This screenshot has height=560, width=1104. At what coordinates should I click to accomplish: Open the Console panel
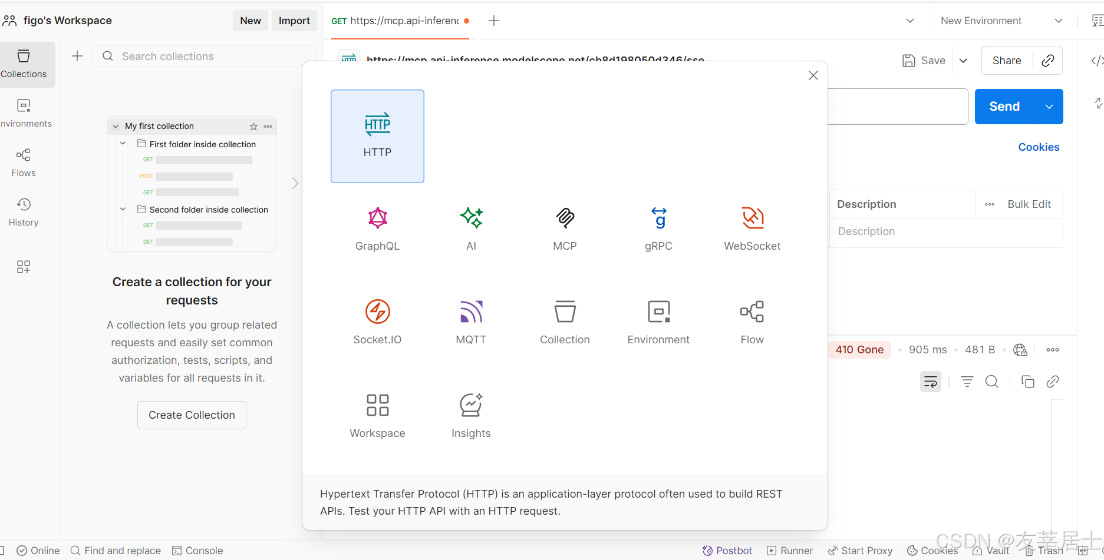tap(197, 551)
